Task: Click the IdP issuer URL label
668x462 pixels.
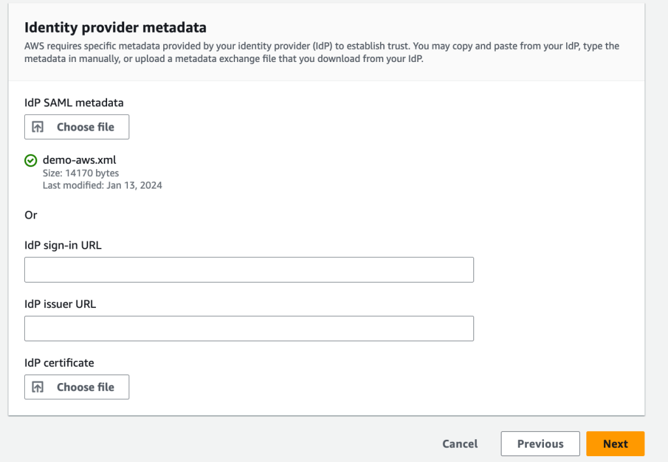Action: point(60,304)
